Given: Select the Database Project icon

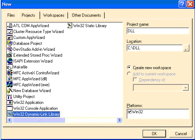Looking at the screenshot, I should pyautogui.click(x=10, y=43).
